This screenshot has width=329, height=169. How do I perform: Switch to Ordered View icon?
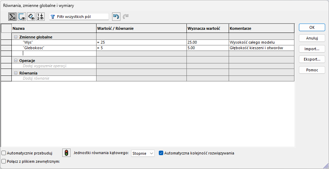click(40, 17)
